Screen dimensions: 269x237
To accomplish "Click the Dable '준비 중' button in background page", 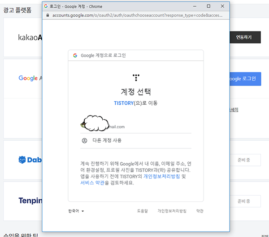I will [x=245, y=160].
